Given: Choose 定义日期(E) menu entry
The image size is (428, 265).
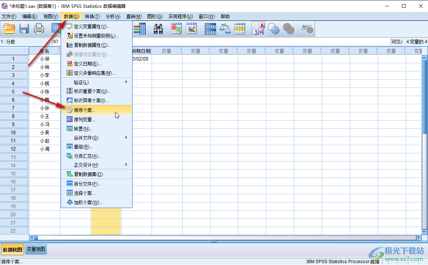Looking at the screenshot, I should pos(96,64).
